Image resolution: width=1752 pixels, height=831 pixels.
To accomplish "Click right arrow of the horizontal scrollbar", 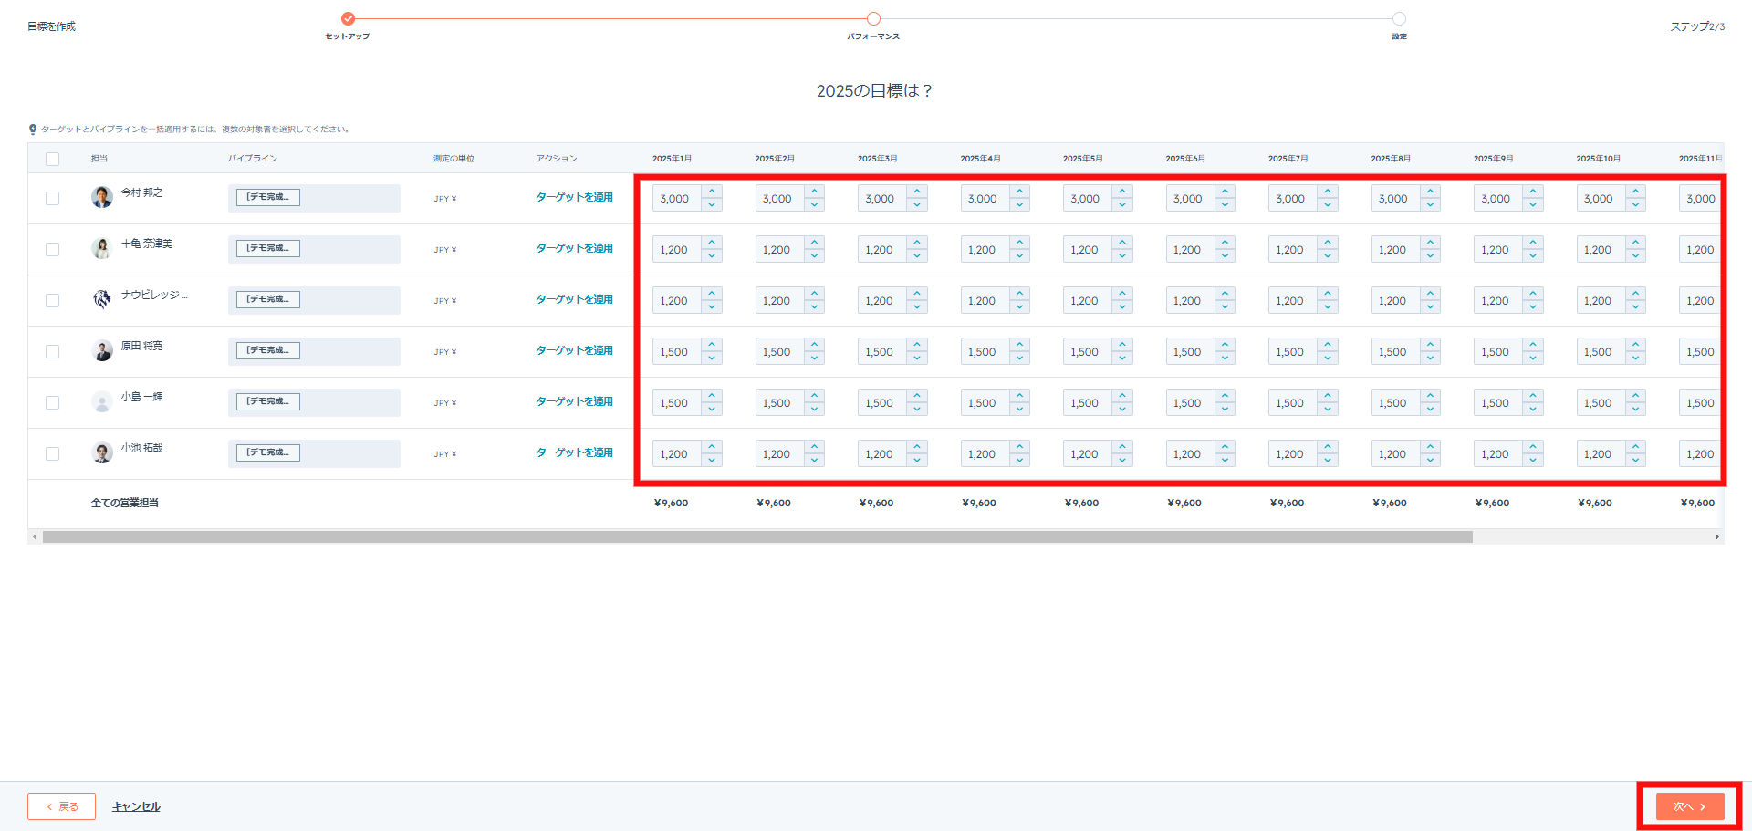I will pyautogui.click(x=1716, y=537).
